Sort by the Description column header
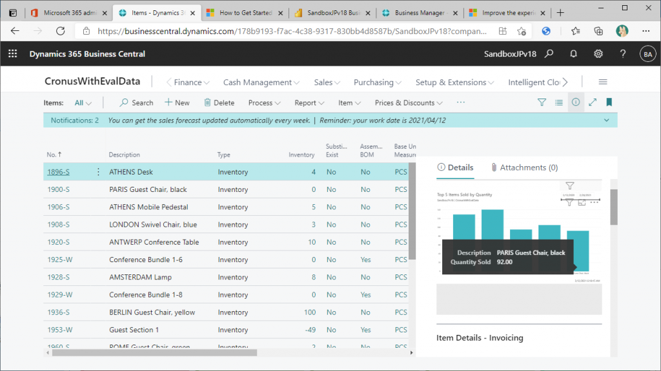Screen dimensions: 661x371 [x=125, y=155]
